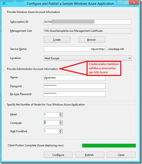Image resolution: width=142 pixels, height=164 pixels.
Task: Click the Subscription ID input field
Action: pos(87,22)
